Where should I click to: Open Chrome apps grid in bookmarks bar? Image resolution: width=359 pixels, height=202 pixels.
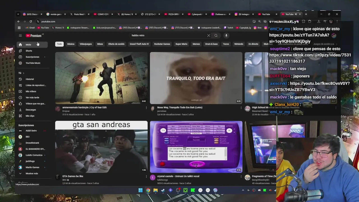[x=19, y=28]
